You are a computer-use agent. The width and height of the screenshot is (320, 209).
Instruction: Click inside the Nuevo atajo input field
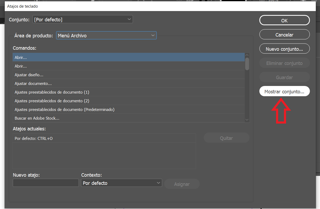[x=46, y=183]
